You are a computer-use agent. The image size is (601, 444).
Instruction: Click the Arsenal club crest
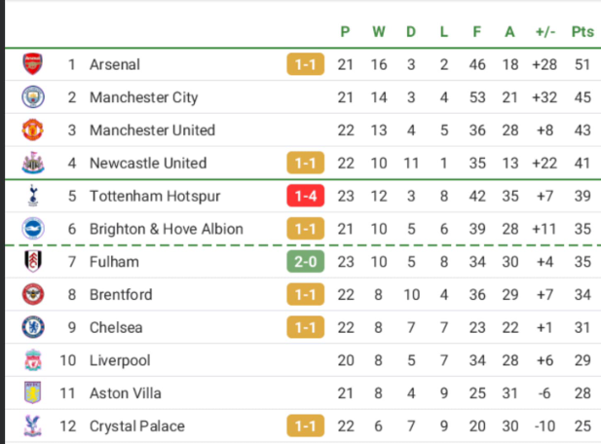tap(32, 64)
